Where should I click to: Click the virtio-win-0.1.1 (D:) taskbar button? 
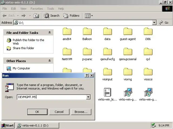pyautogui.click(x=38, y=126)
